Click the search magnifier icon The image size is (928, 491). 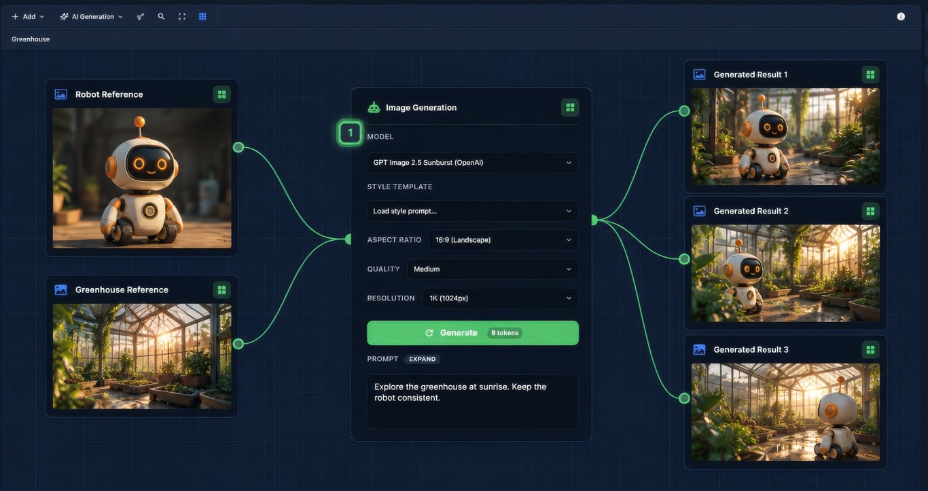161,16
